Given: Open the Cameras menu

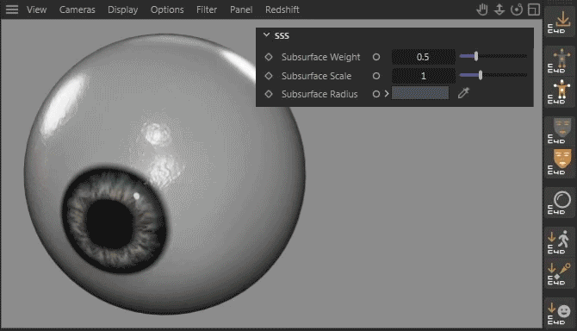Looking at the screenshot, I should pos(78,9).
